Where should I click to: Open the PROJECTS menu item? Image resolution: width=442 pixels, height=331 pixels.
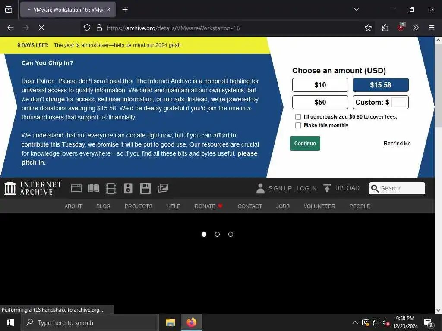(139, 206)
